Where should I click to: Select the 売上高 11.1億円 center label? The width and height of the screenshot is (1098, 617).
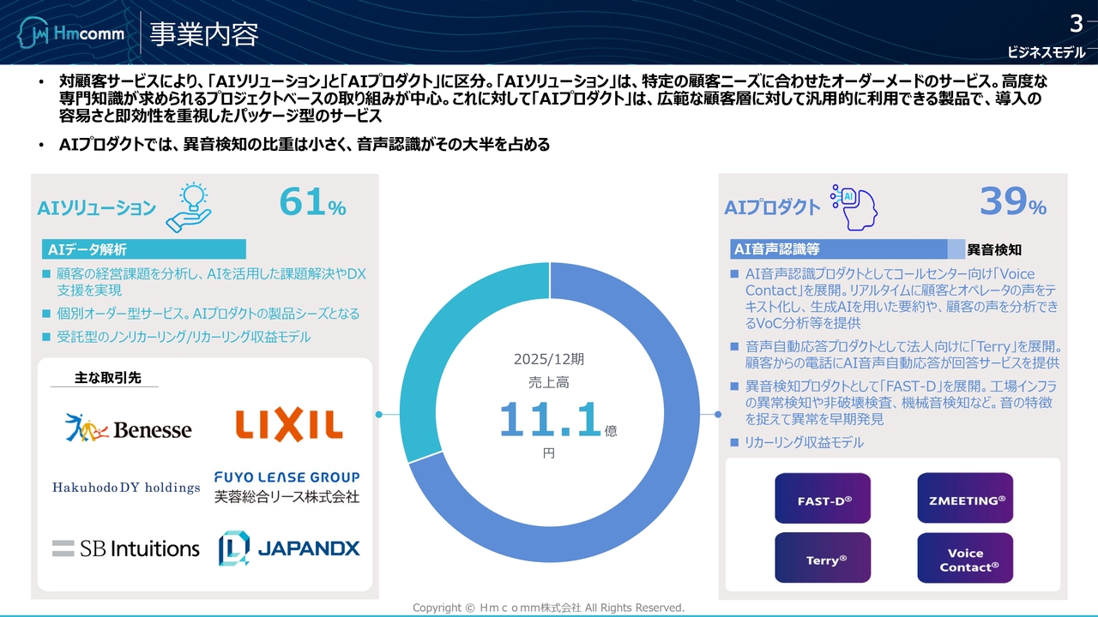[x=549, y=403]
